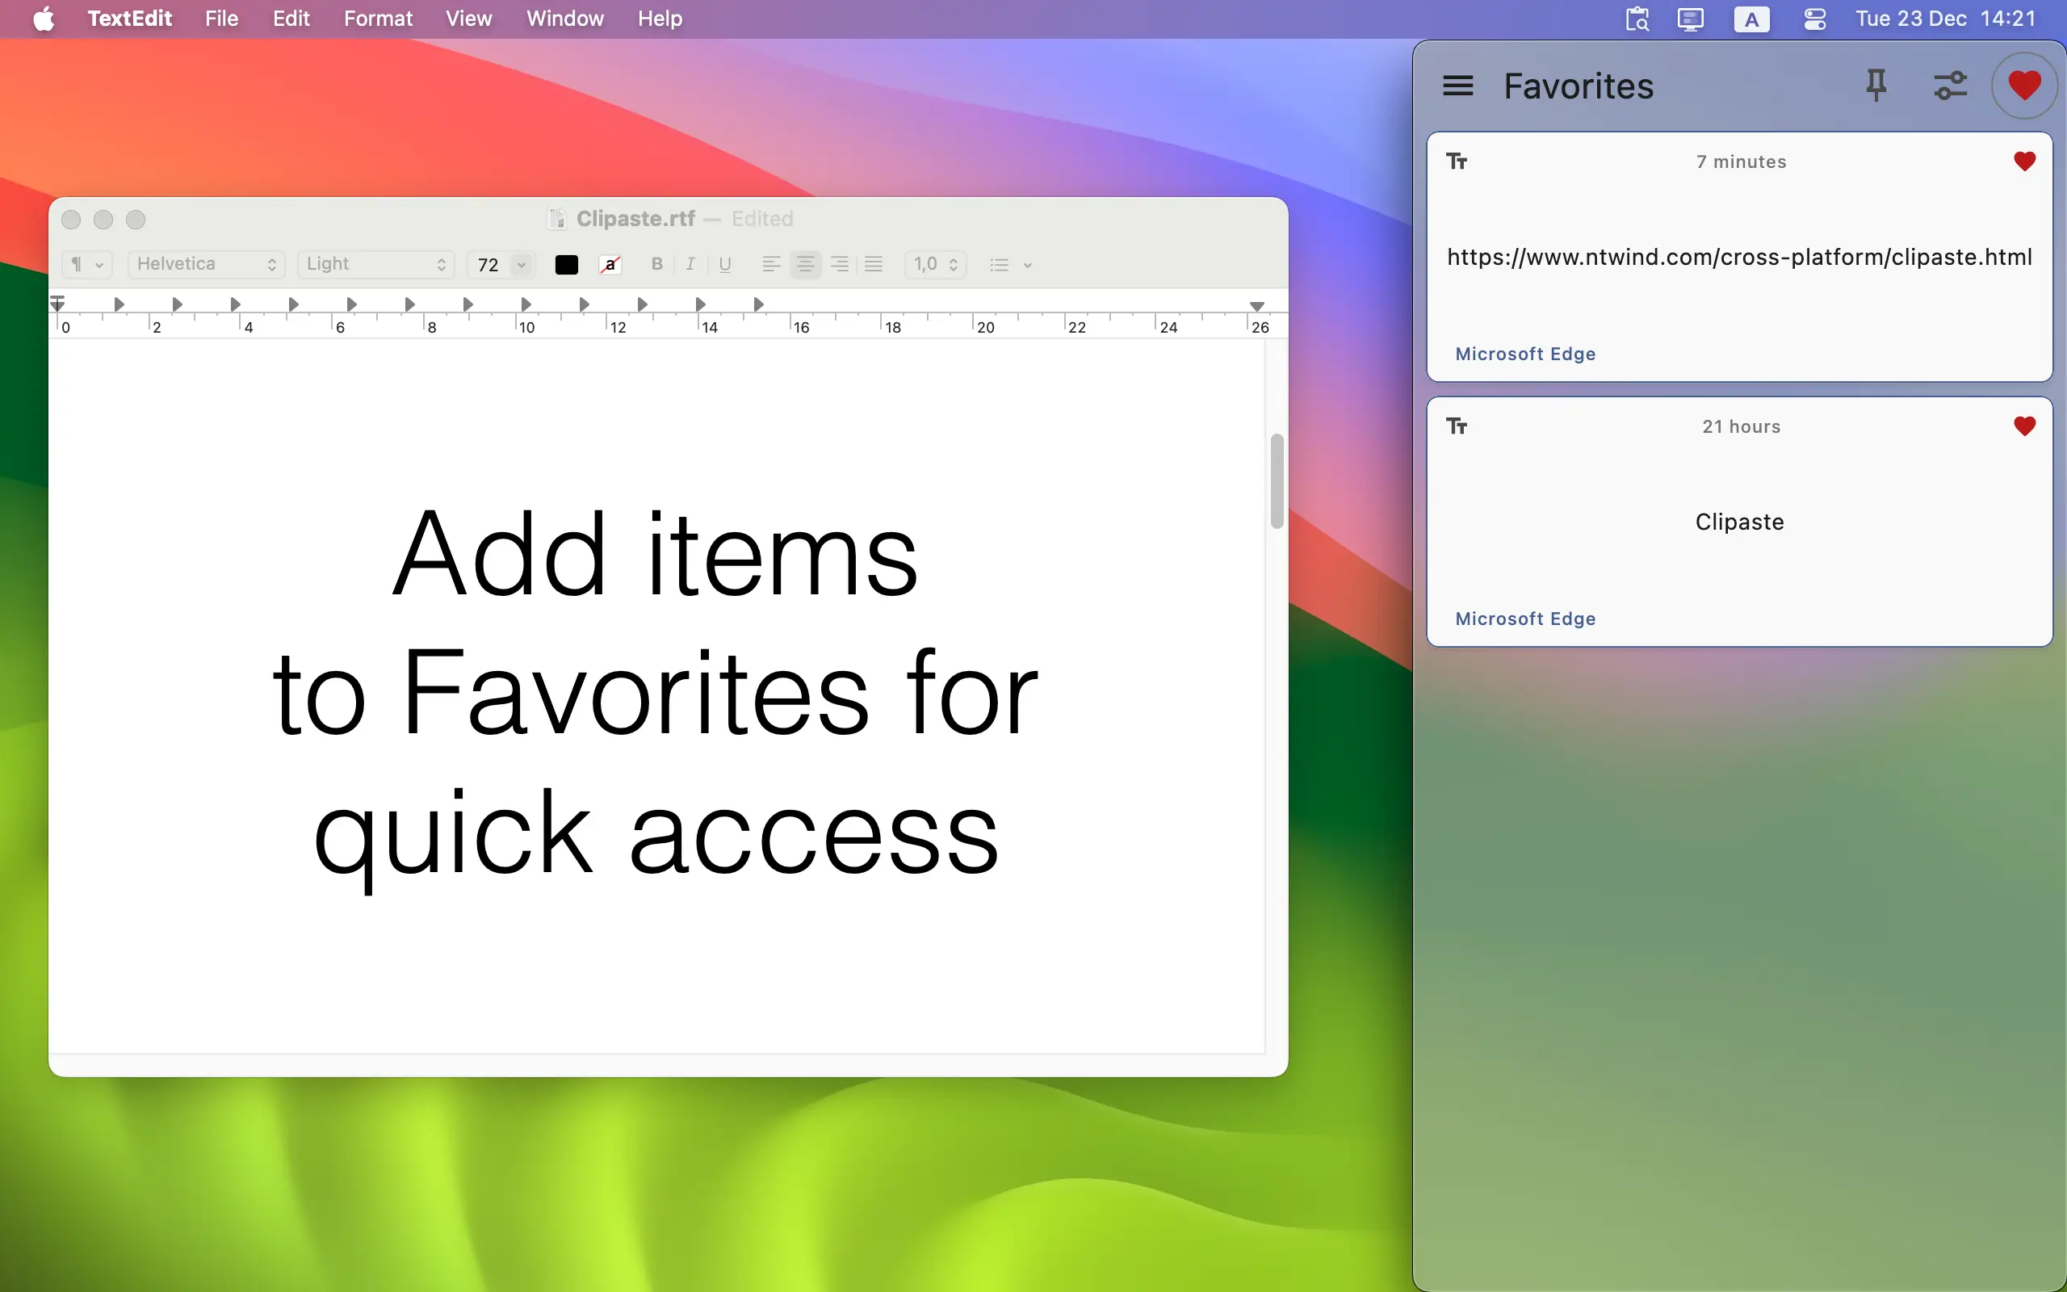Open Control Center in menu bar

pyautogui.click(x=1815, y=19)
